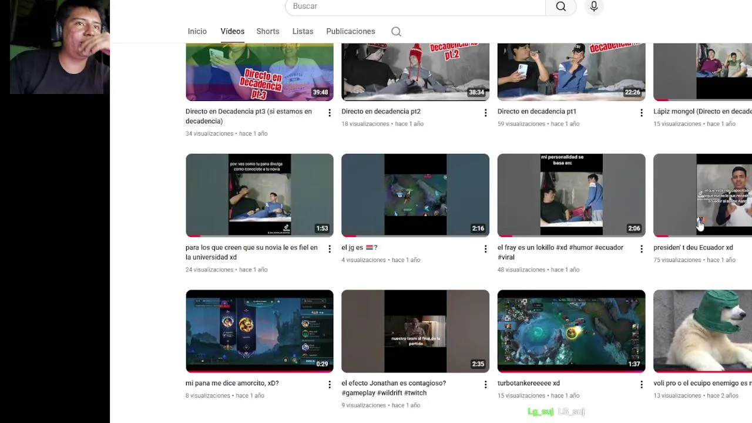Image resolution: width=752 pixels, height=423 pixels.
Task: Click the search magnifier button
Action: (x=561, y=6)
